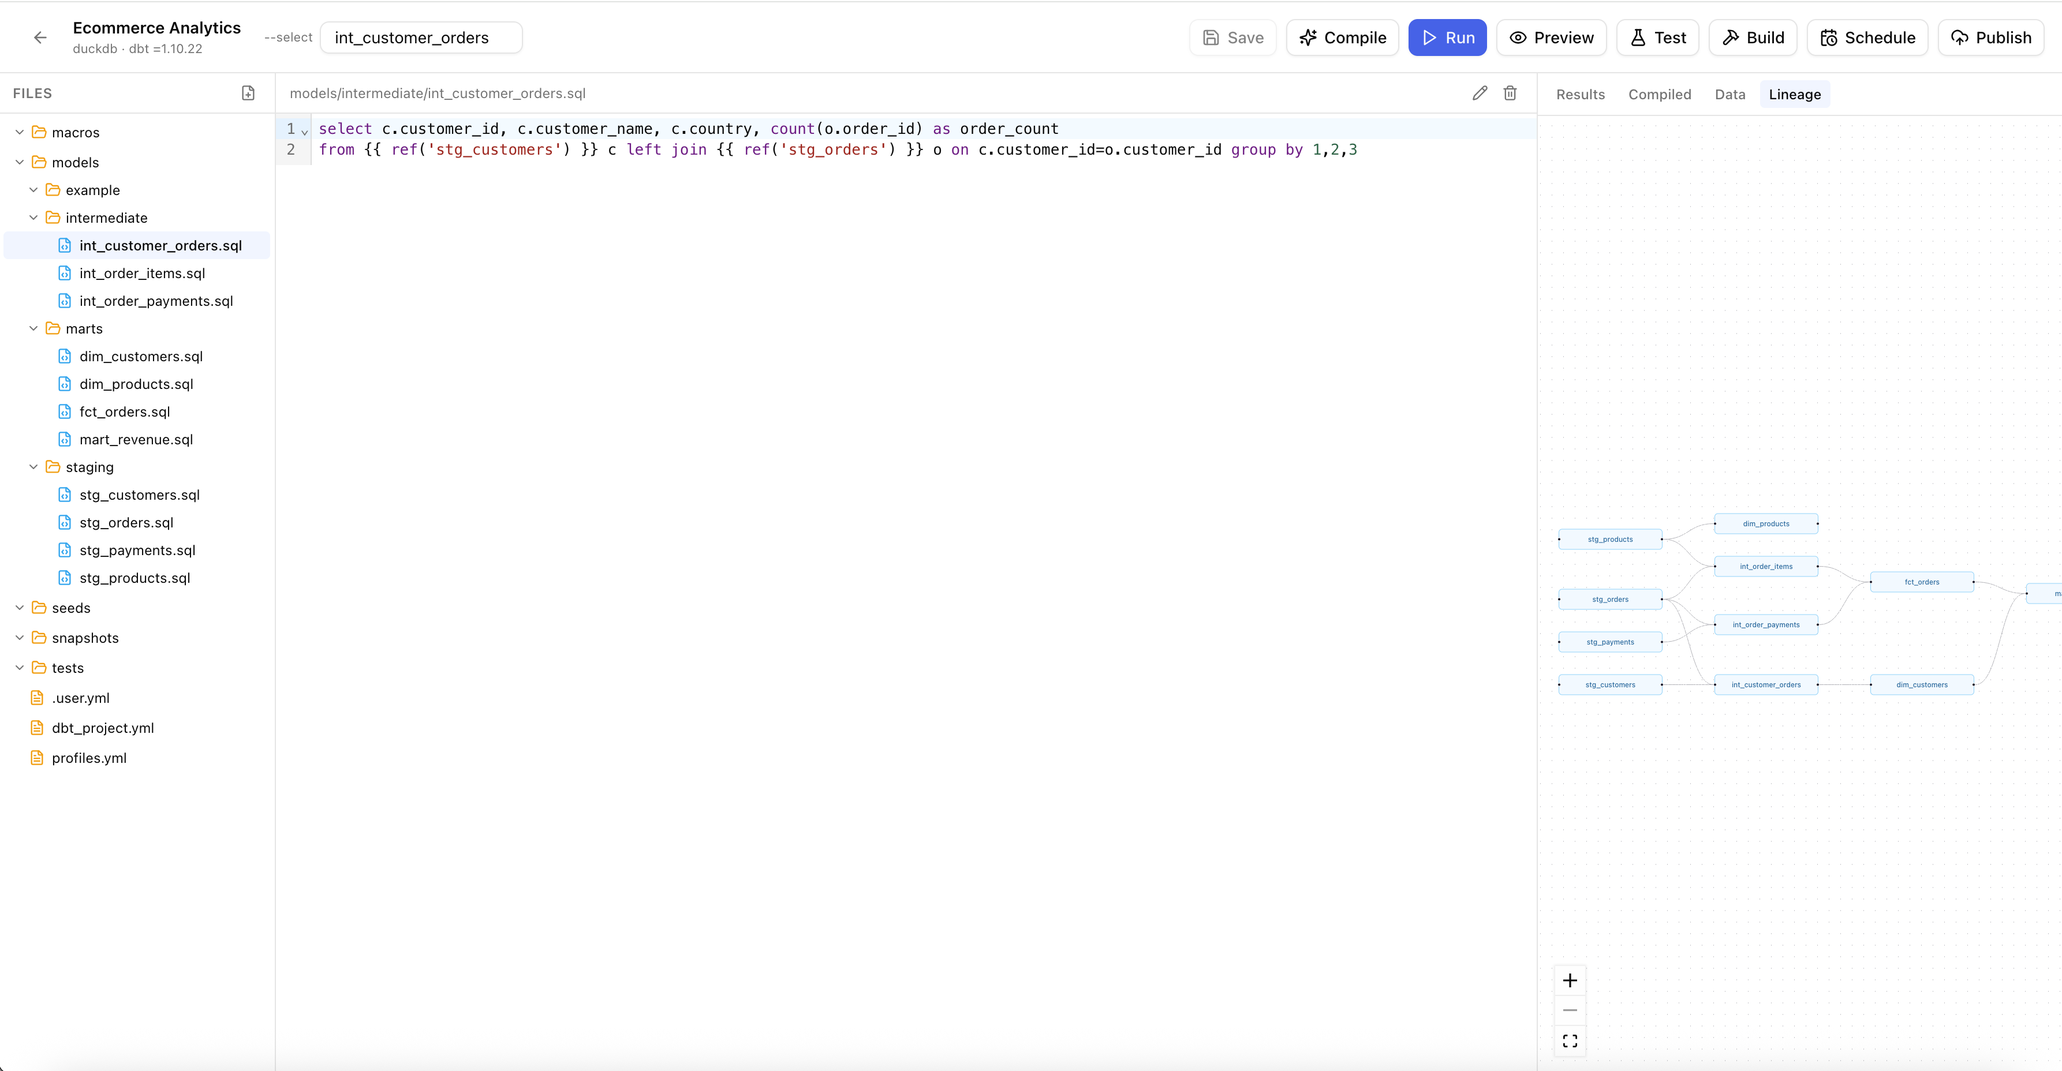
Task: Click the dbt_project.yml file icon
Action: tap(37, 728)
